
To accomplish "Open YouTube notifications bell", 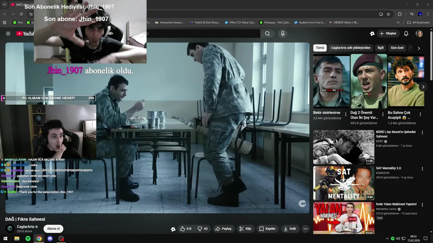I will [406, 33].
